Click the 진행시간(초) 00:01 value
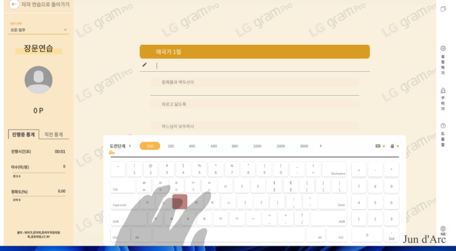This screenshot has width=456, height=251. 60,152
